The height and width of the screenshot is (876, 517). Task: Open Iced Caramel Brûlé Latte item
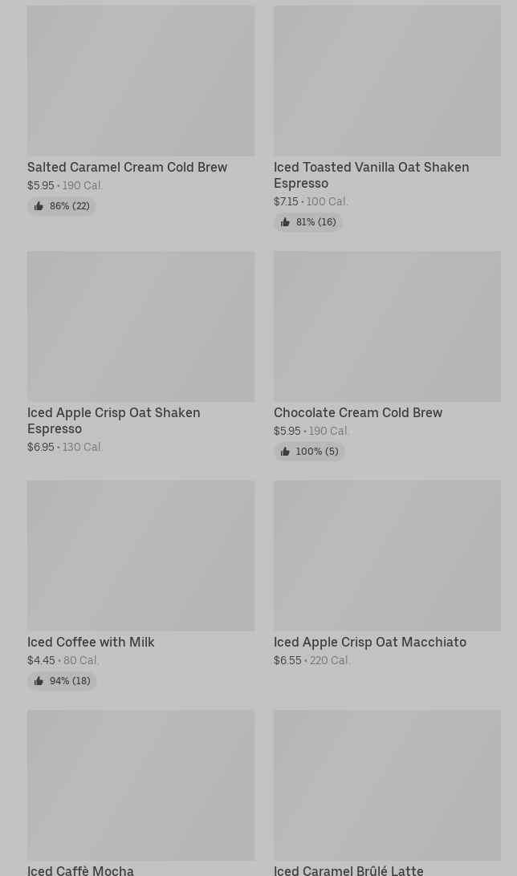(348, 870)
